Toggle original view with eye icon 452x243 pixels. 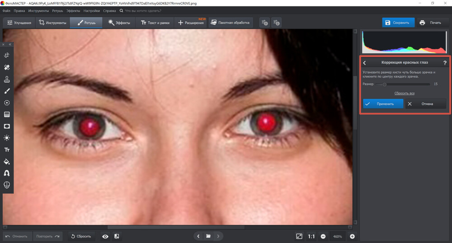pyautogui.click(x=105, y=236)
